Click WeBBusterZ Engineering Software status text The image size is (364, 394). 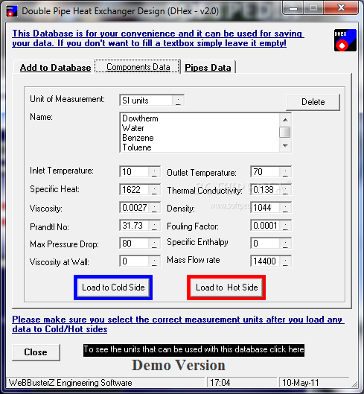tap(70, 383)
